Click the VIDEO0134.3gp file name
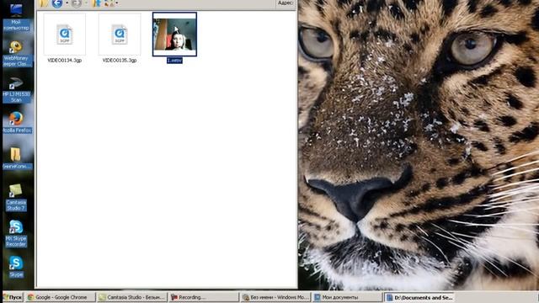539x303 pixels. [x=65, y=60]
